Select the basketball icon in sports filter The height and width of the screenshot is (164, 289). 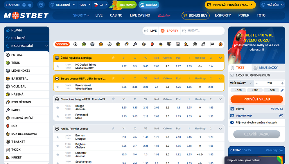(x=101, y=44)
